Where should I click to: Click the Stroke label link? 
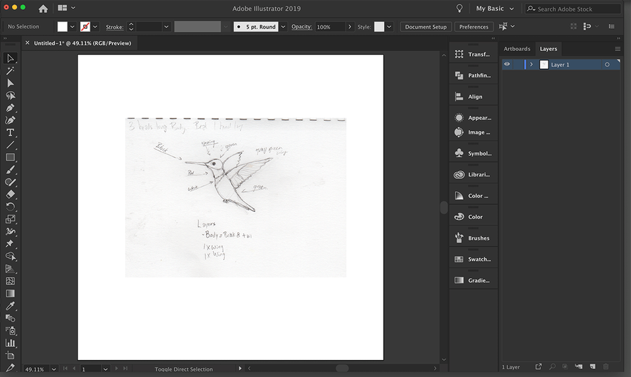(x=115, y=27)
